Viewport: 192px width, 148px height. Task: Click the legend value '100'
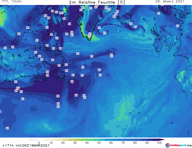[x=159, y=143]
